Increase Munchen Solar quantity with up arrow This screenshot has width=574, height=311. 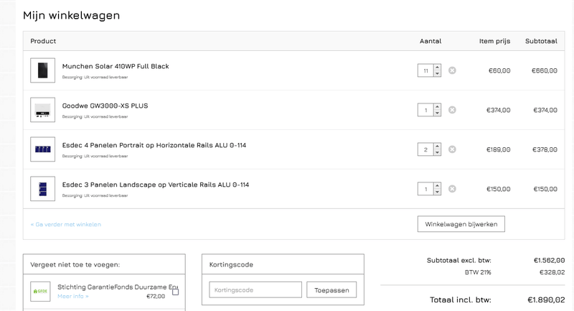(x=438, y=68)
